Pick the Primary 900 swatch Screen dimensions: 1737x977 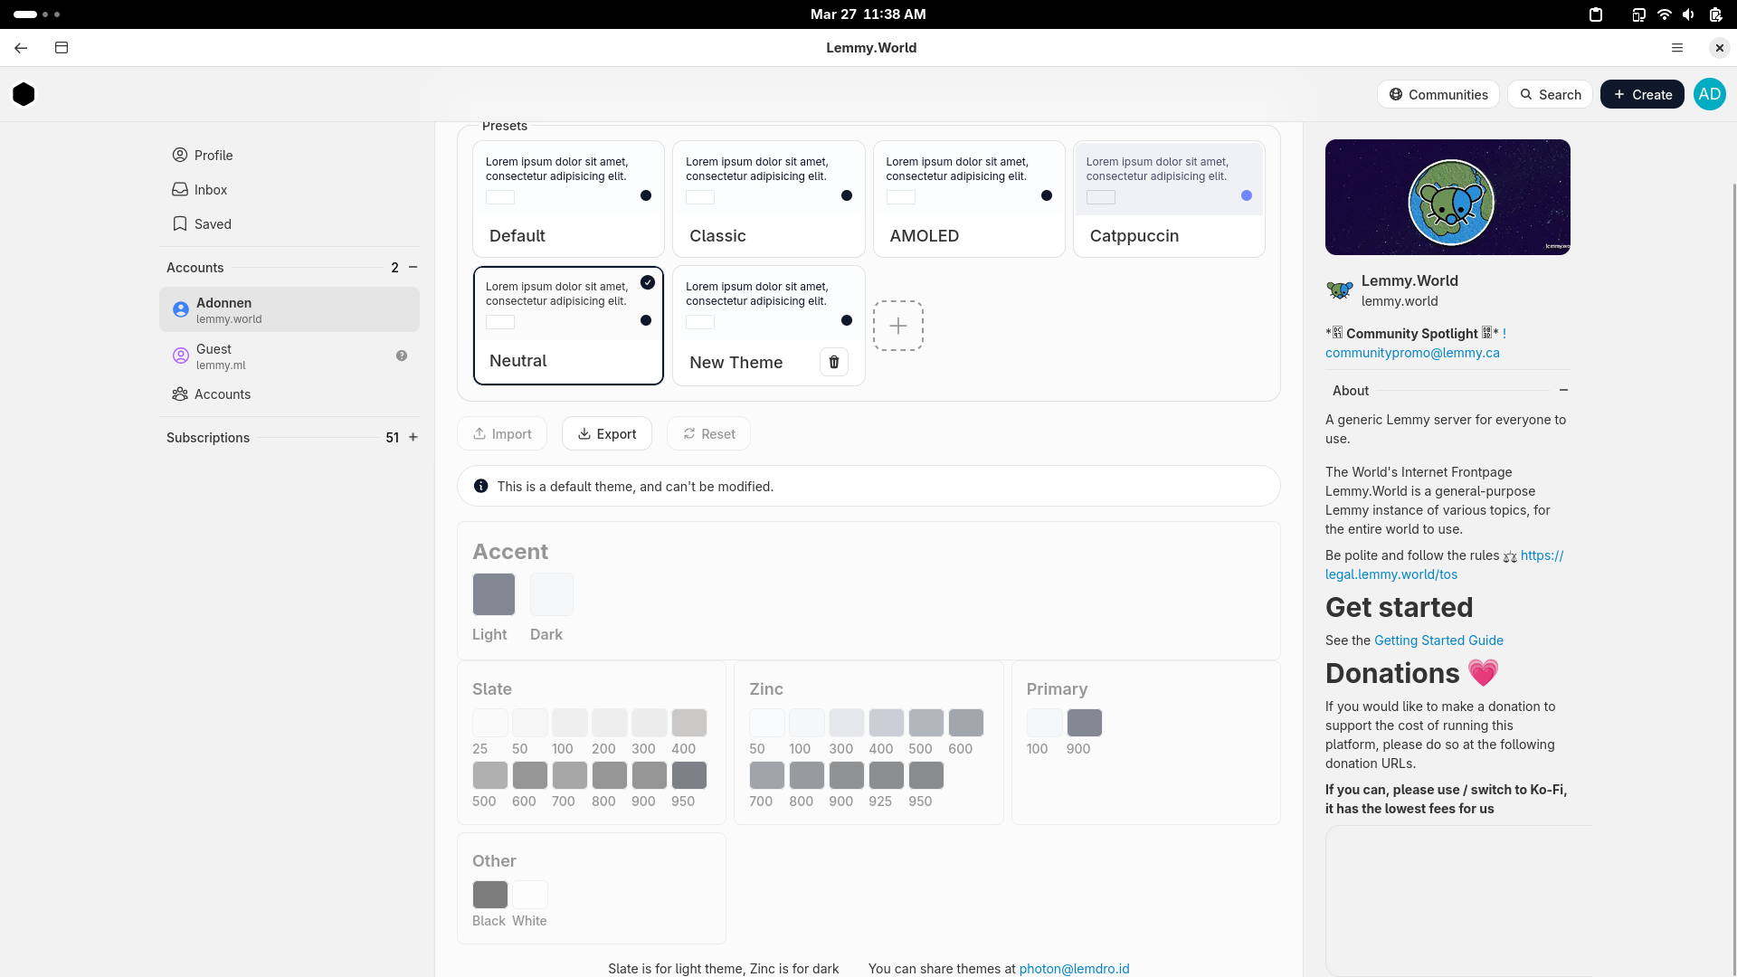1085,723
